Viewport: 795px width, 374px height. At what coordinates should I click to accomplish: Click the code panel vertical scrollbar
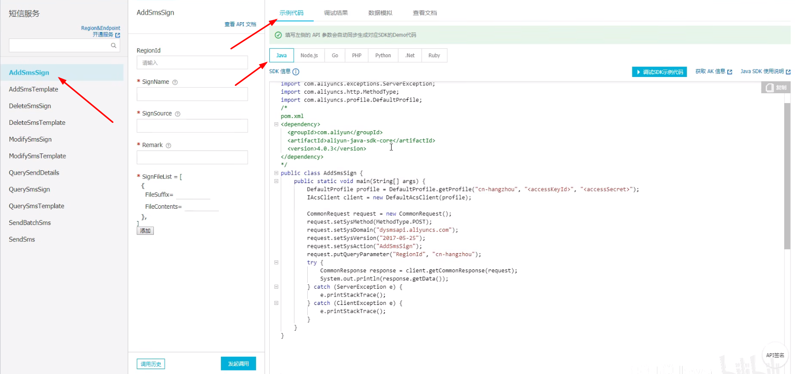[787, 175]
